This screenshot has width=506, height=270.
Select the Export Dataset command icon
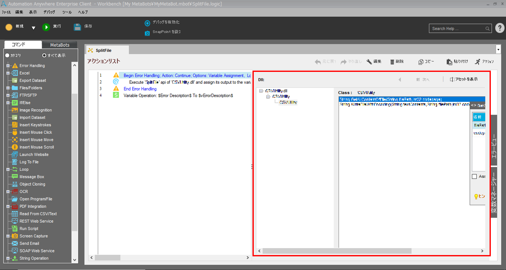(15, 80)
